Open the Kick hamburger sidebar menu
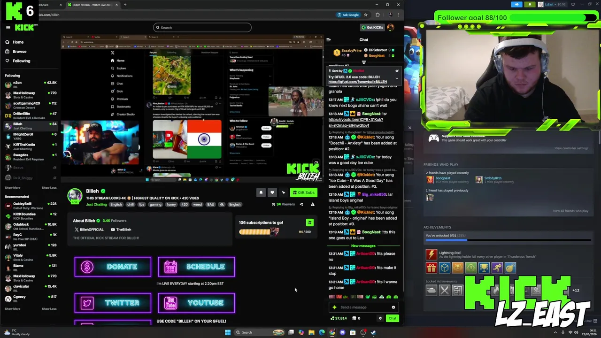Viewport: 601px width, 338px height. [x=8, y=28]
